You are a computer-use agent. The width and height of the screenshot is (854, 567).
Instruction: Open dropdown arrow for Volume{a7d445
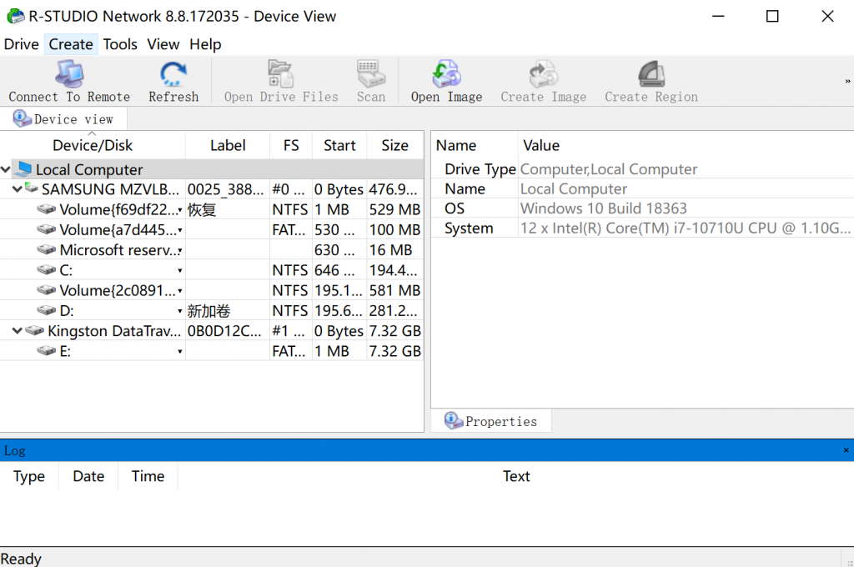coord(180,230)
